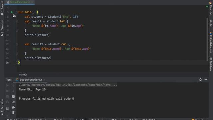
Task: Open the Kotlin Bytecode panel
Action: (211, 42)
